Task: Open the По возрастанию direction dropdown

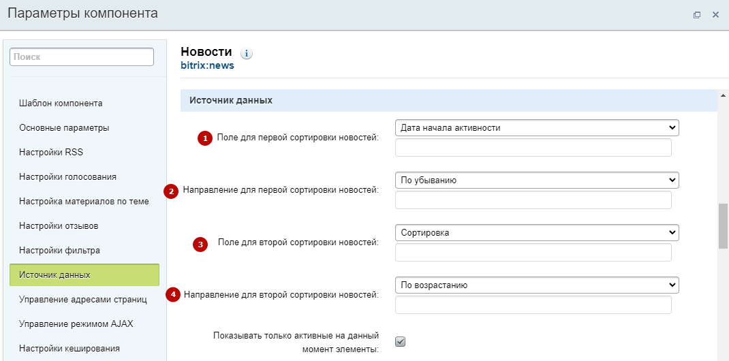Action: [x=537, y=285]
